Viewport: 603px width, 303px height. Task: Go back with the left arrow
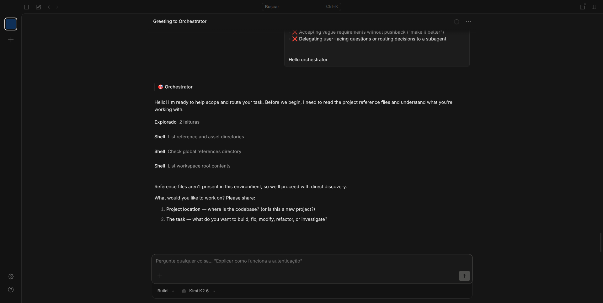(x=49, y=7)
